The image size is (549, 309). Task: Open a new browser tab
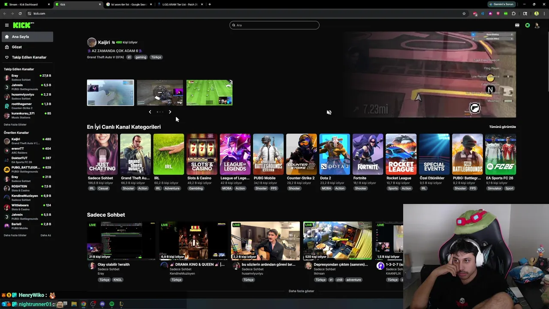209,4
